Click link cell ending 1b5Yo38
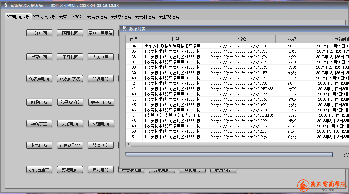Screen dimensions: 349x194 [x=242, y=89]
